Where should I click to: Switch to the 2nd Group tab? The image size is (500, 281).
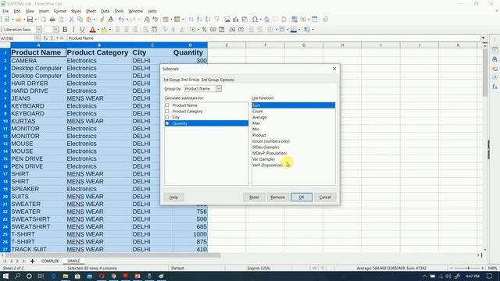190,80
